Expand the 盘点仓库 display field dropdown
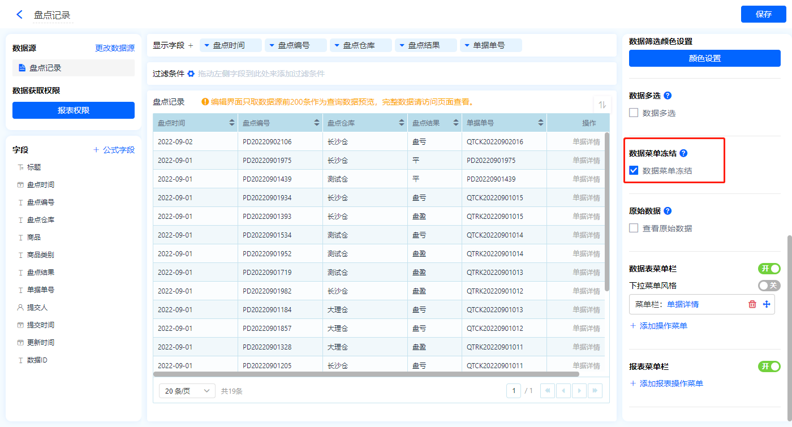 click(337, 45)
